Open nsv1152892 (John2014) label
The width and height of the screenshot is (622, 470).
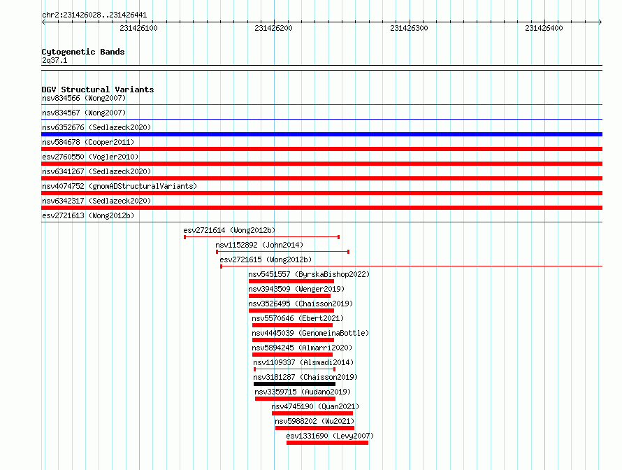pos(259,245)
